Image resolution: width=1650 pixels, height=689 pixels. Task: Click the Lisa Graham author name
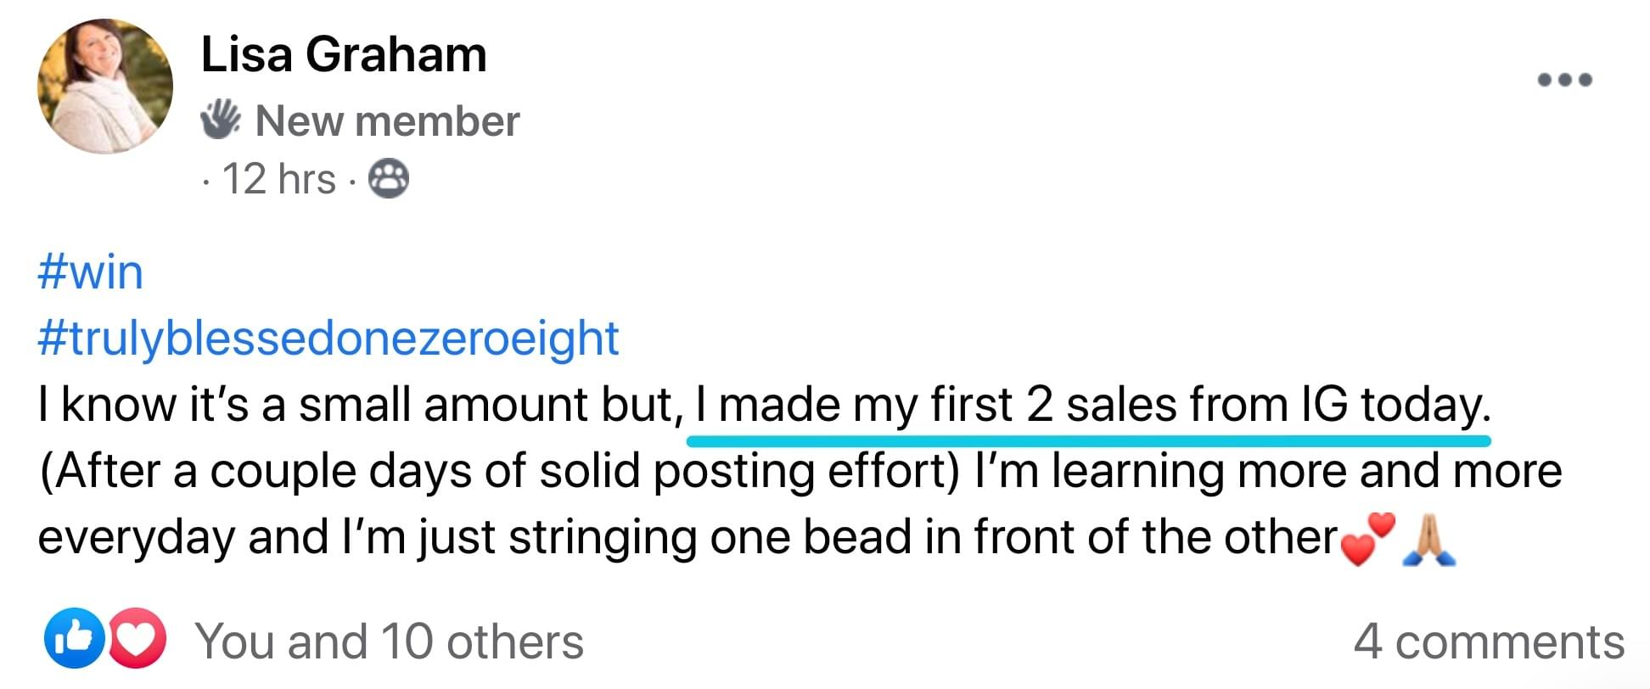click(x=344, y=55)
